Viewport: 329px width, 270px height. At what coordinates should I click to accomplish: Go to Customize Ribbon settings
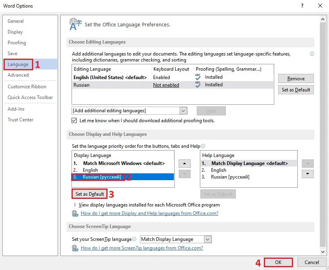[x=27, y=87]
